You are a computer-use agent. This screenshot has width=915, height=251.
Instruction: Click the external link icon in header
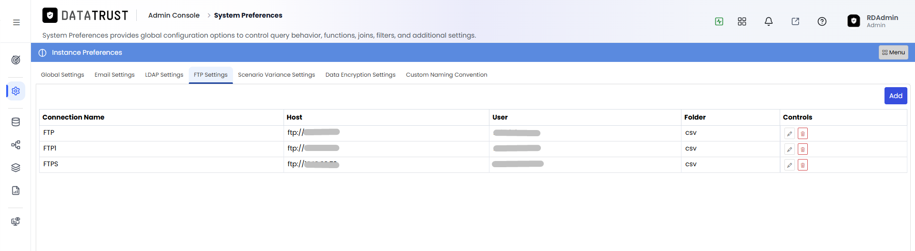(x=795, y=21)
